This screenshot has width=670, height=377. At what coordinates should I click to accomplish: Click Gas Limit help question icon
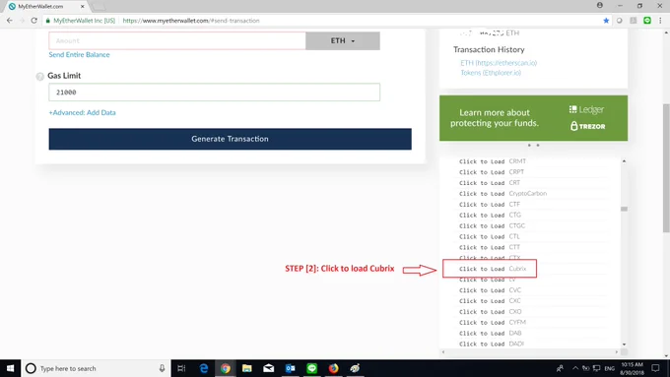tap(39, 77)
